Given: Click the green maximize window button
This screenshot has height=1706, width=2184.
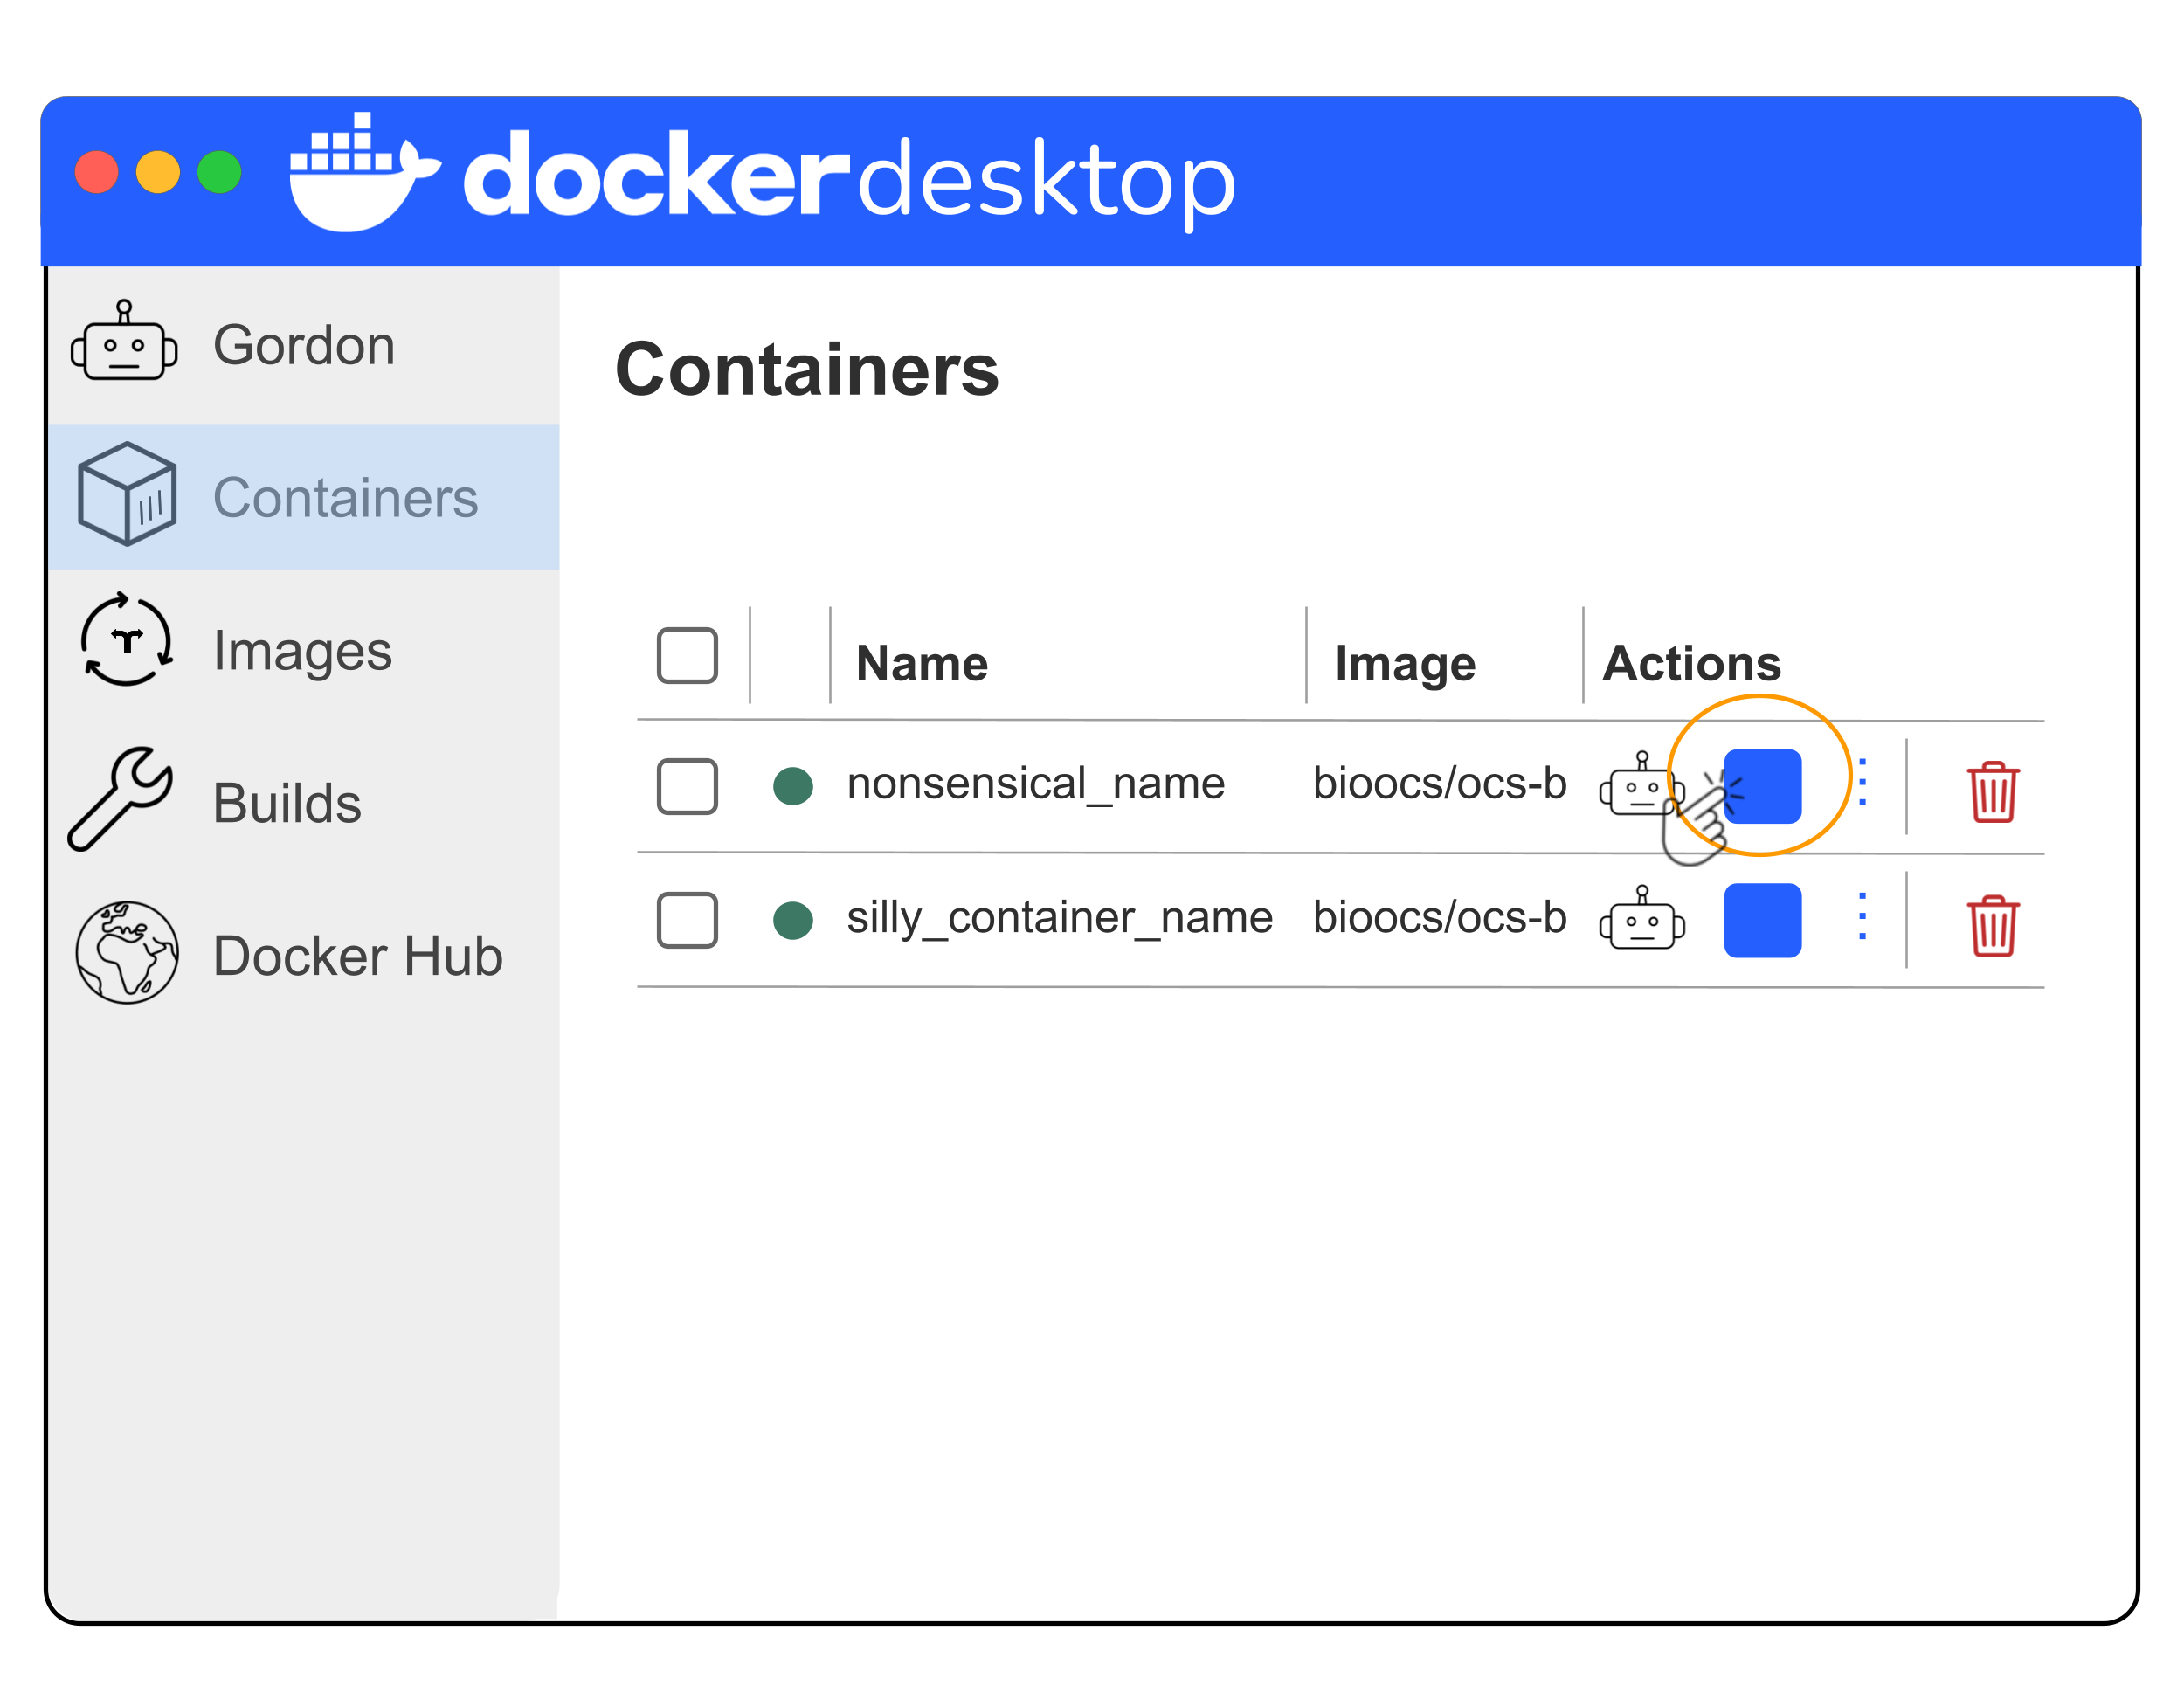Looking at the screenshot, I should click(220, 172).
